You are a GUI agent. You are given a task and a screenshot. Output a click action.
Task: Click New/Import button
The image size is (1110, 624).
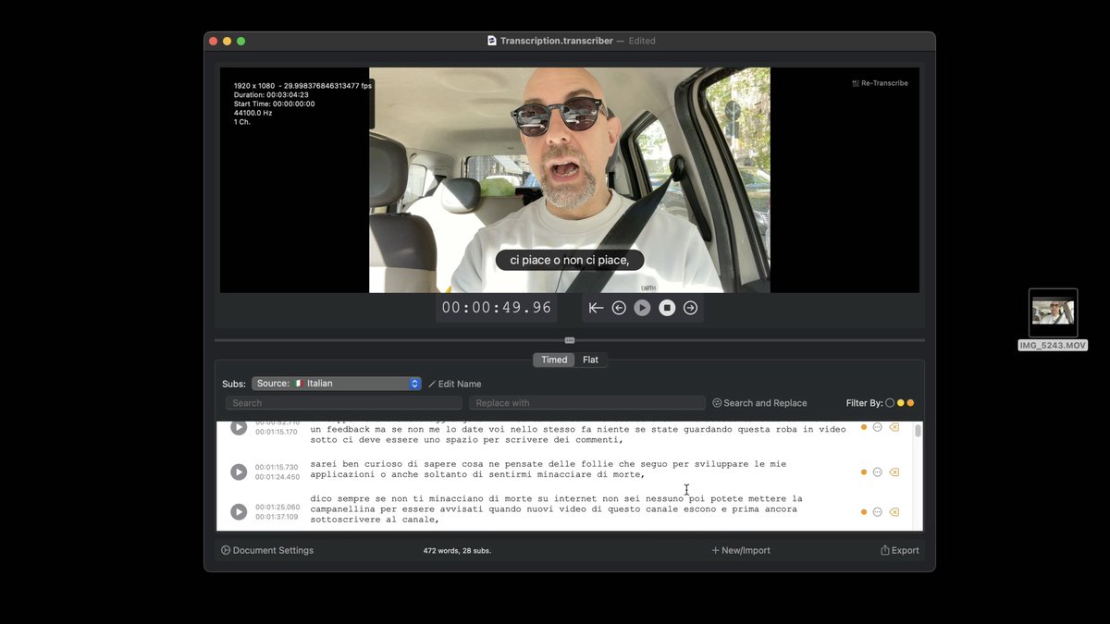(x=741, y=550)
